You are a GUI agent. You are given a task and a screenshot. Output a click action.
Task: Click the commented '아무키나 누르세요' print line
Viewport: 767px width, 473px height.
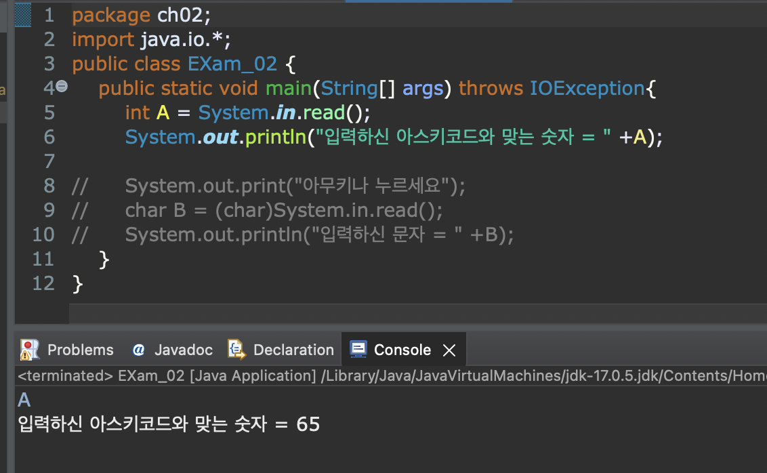point(268,186)
